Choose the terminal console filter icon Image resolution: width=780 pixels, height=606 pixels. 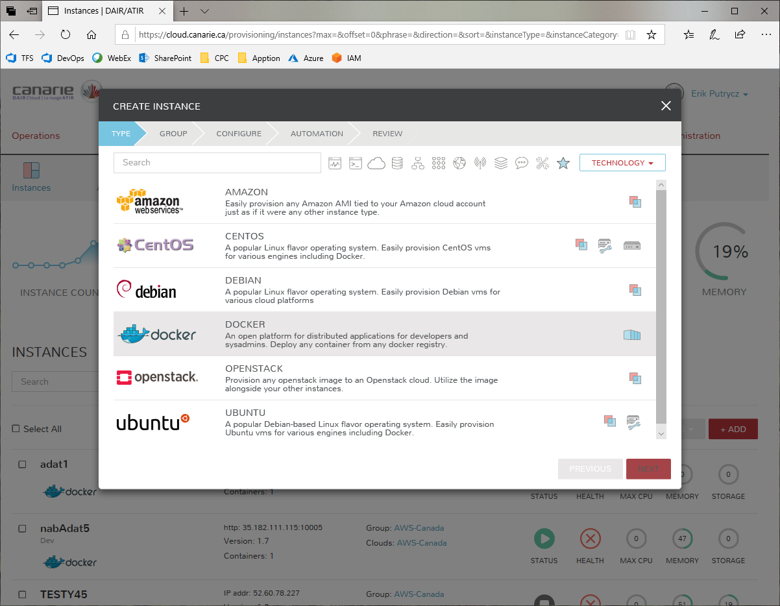pyautogui.click(x=356, y=164)
